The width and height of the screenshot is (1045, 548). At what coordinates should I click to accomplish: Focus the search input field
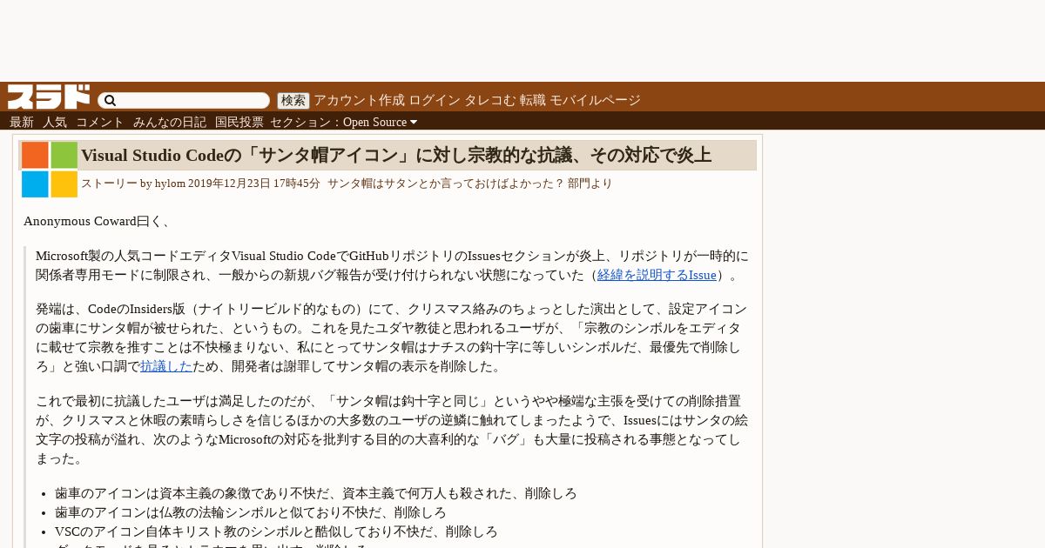pos(184,101)
